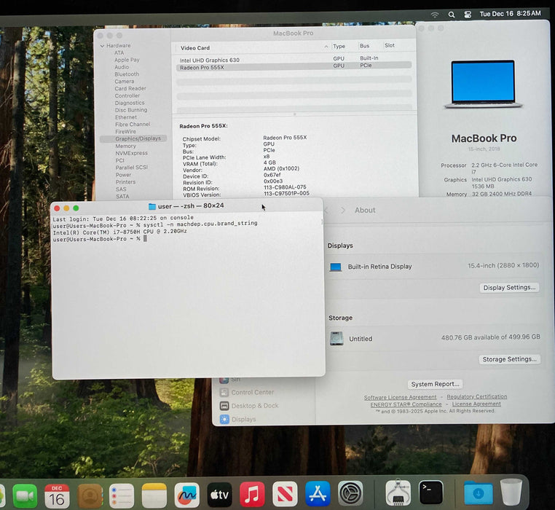Select Displays in Settings sidebar
The height and width of the screenshot is (510, 555).
pyautogui.click(x=243, y=420)
